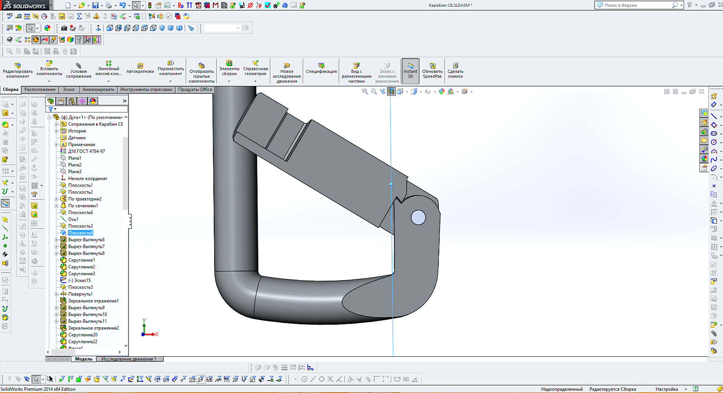Screen dimensions: 723x393
Task: Click Take snapshot (Сделать снимок) icon
Action: [455, 66]
